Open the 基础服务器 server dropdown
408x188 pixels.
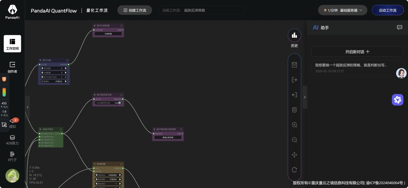(343, 10)
